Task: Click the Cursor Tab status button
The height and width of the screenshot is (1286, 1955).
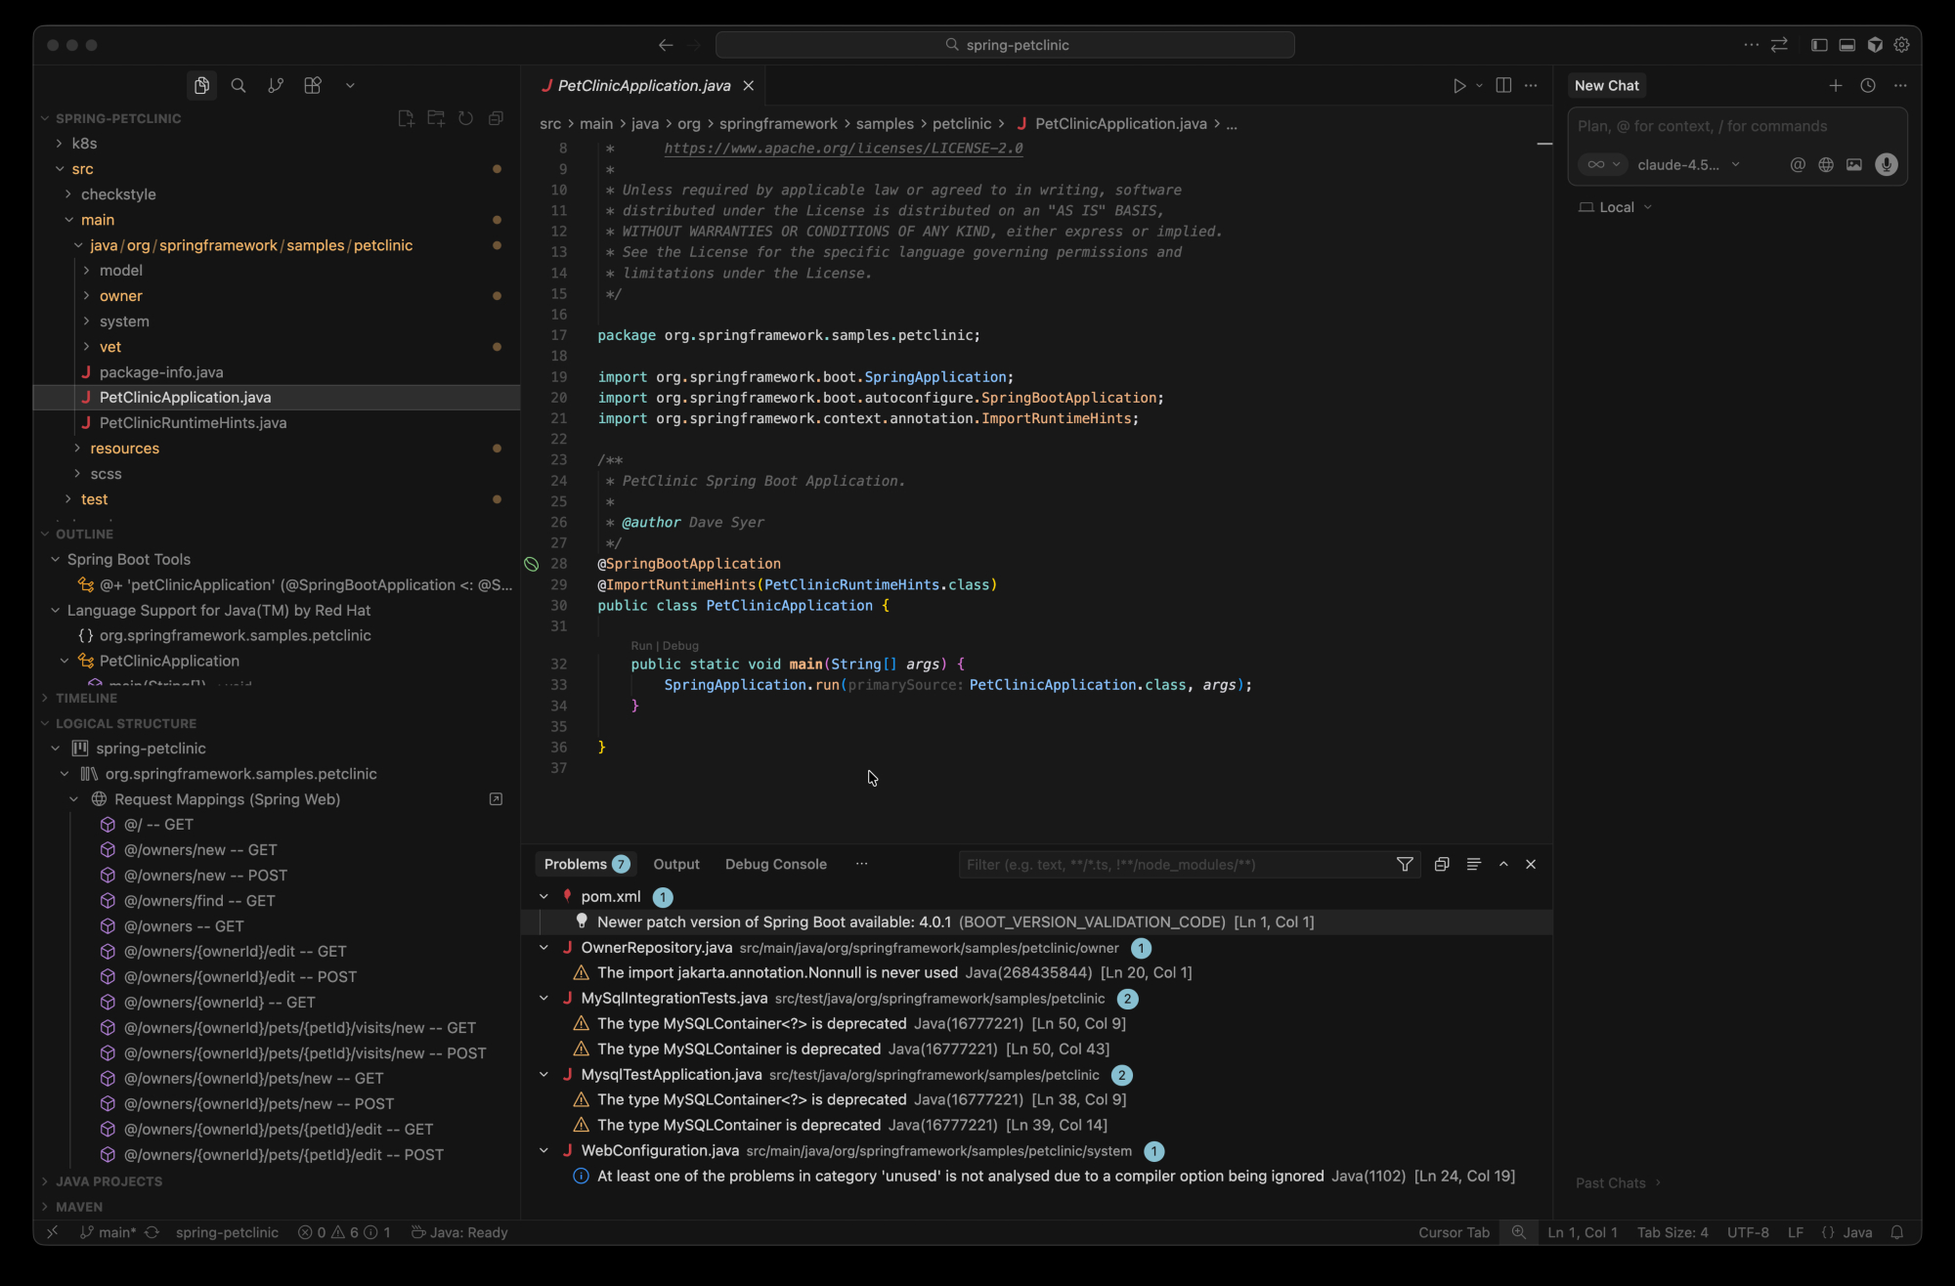Action: coord(1454,1233)
